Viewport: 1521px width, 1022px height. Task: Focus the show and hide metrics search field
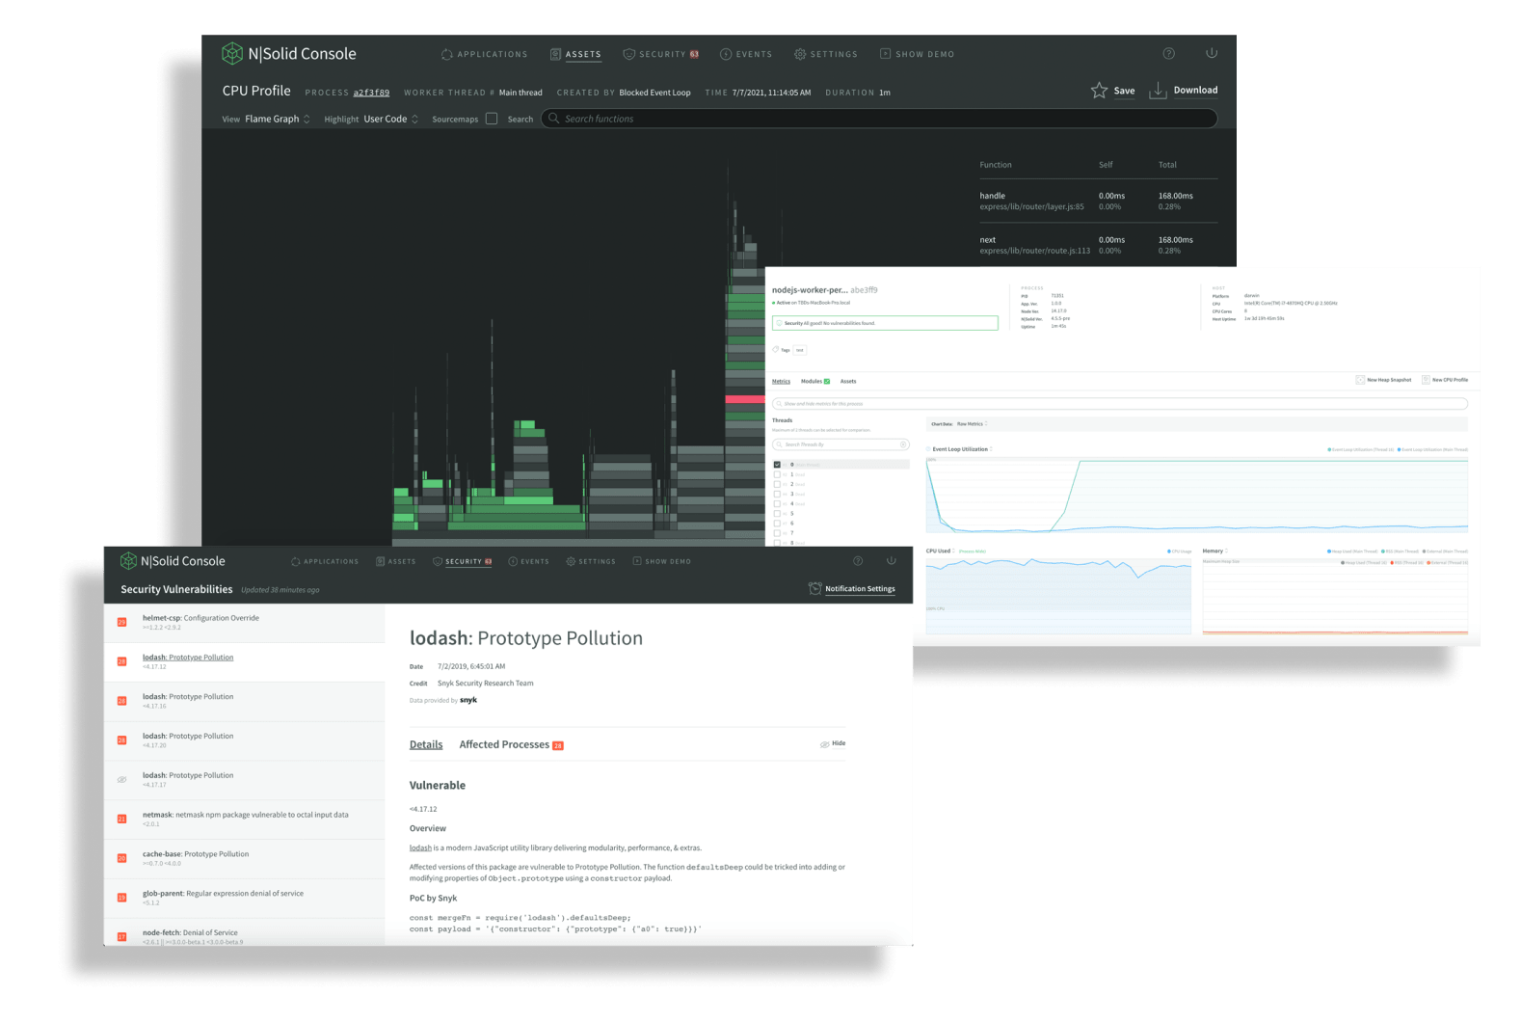click(x=1119, y=403)
